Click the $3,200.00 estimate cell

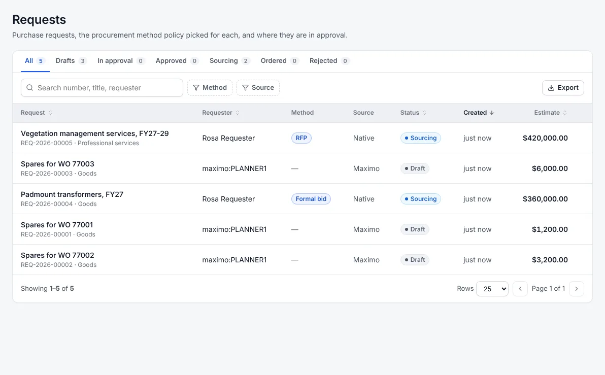coord(550,260)
